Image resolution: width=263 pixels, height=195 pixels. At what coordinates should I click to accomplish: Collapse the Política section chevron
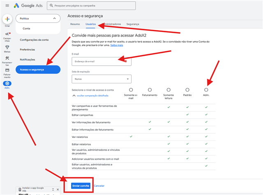(55, 18)
